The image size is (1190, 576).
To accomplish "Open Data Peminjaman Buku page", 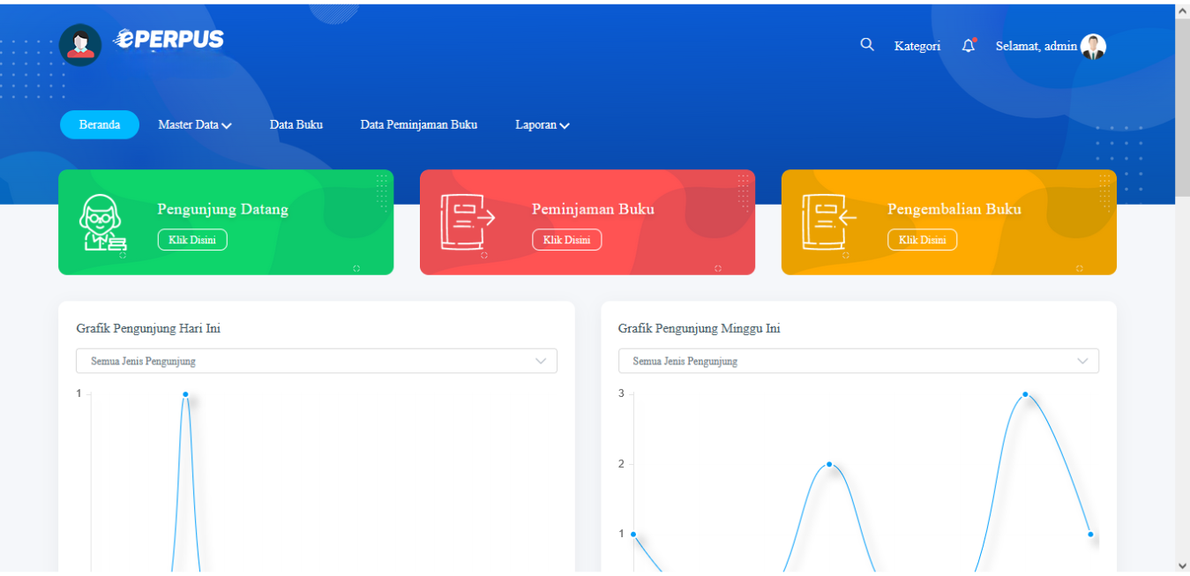I will [419, 125].
